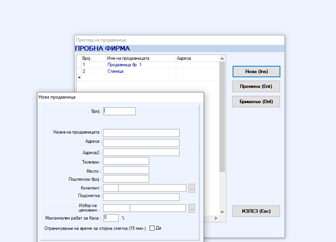Open the Комитент lookup ellipsis button
Image resolution: width=336 pixels, height=242 pixels.
192,188
